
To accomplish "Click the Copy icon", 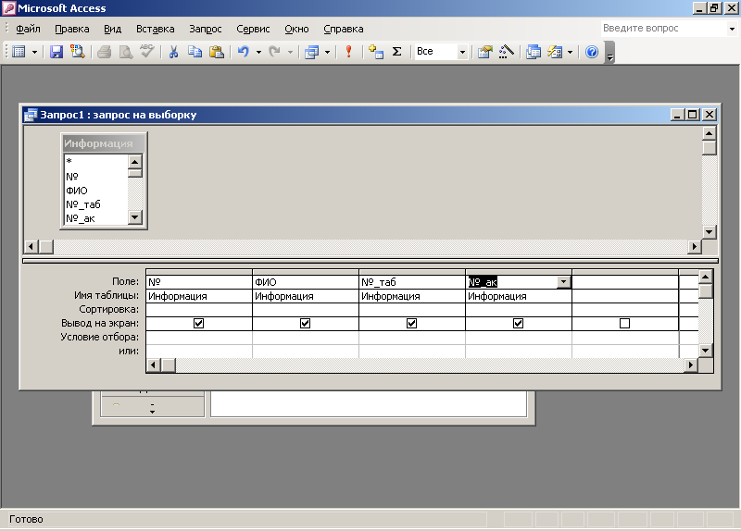I will 195,52.
